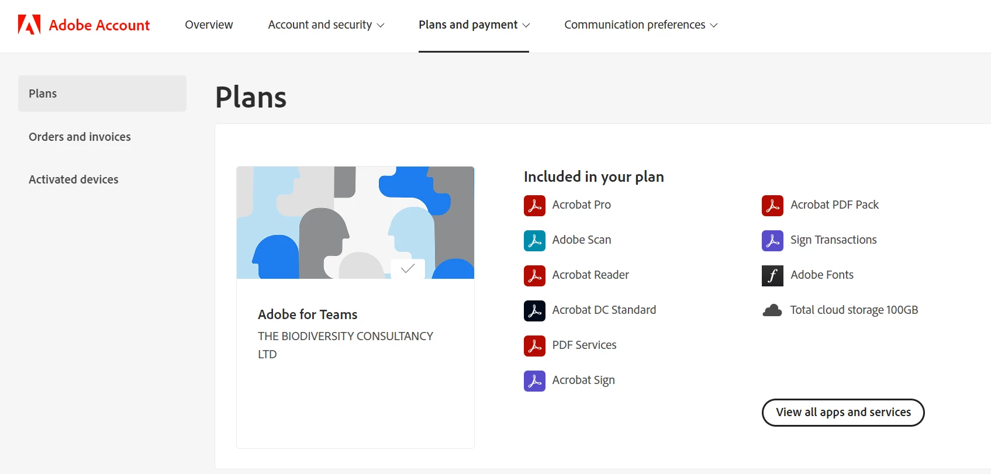Click the Adobe Scan label

[582, 240]
